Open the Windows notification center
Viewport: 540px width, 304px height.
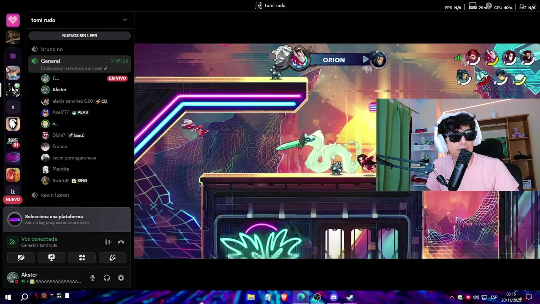[529, 297]
